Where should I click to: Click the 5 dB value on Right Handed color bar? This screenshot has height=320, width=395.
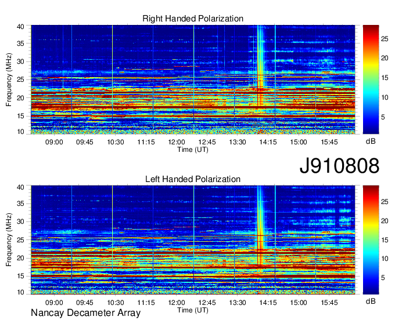(x=383, y=117)
